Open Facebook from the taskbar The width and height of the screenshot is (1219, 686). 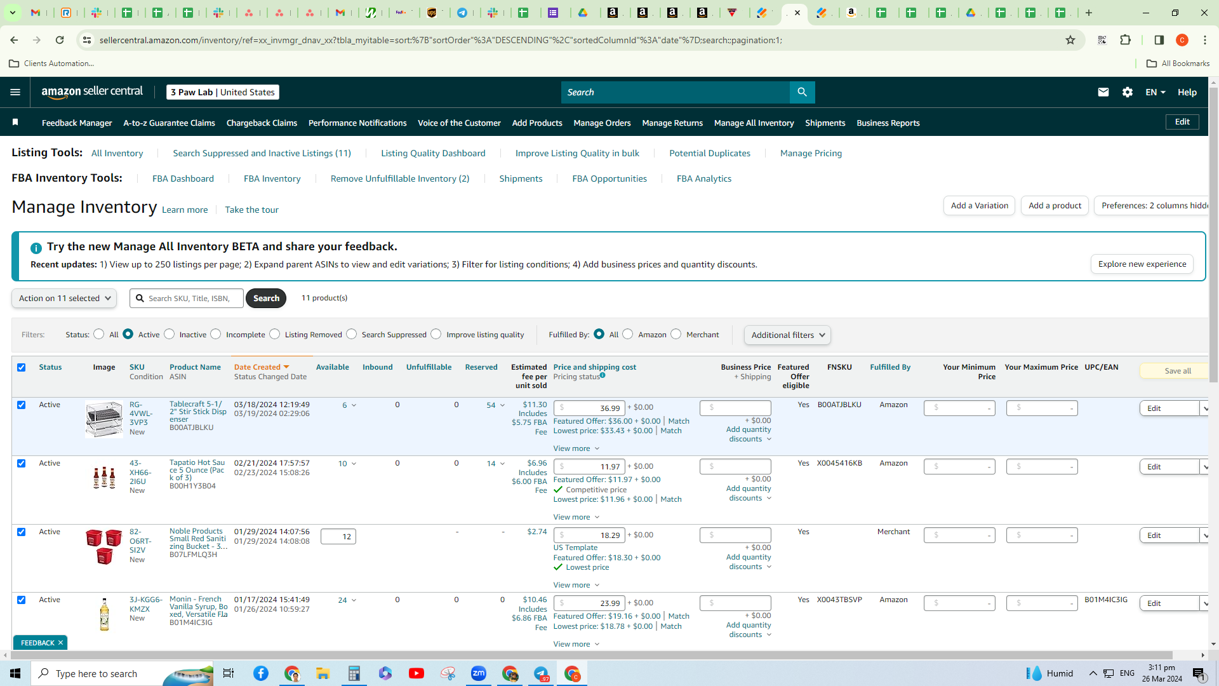(261, 673)
